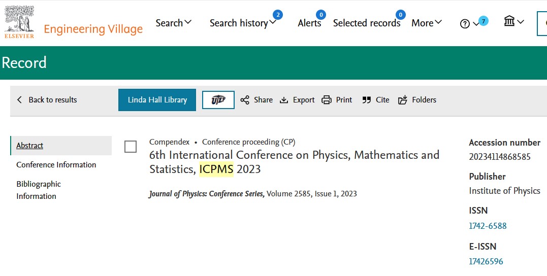Go to Bibliographic Information section

pos(39,190)
